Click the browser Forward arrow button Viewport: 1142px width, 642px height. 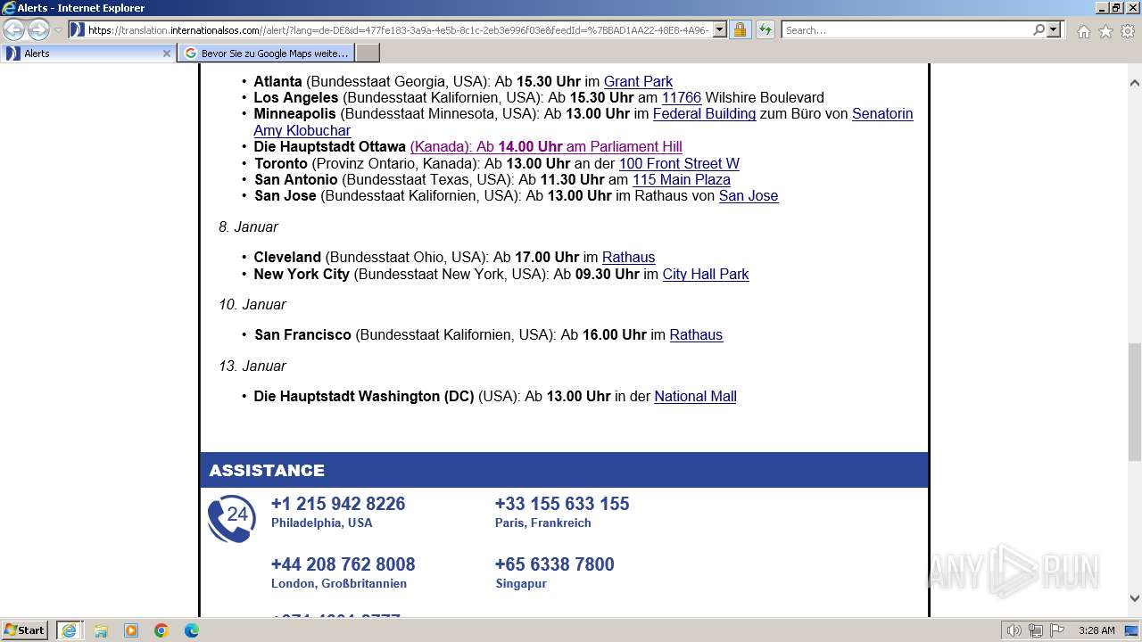pyautogui.click(x=38, y=29)
